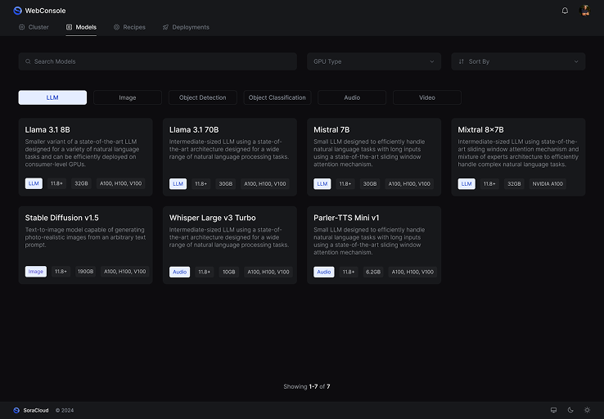Switch to dark theme moon icon
This screenshot has height=419, width=604.
570,410
